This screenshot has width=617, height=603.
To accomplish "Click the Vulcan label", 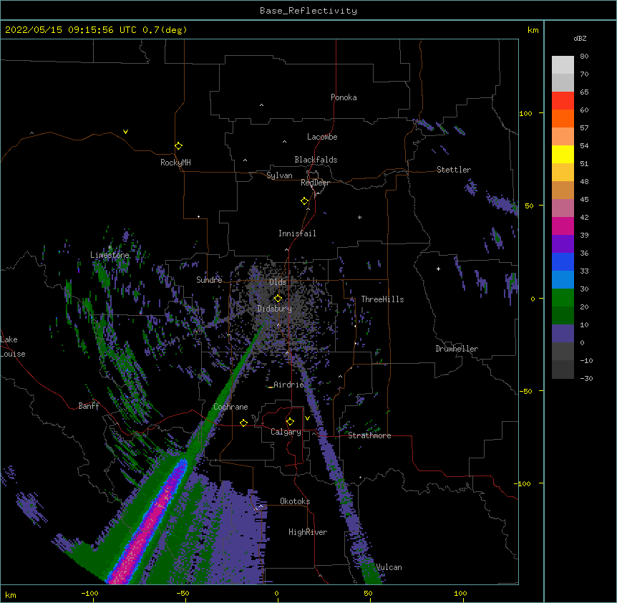I will click(x=389, y=567).
